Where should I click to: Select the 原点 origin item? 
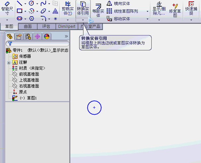coord(20,92)
